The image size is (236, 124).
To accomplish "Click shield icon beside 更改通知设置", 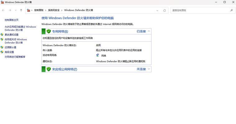I will click(2, 35).
